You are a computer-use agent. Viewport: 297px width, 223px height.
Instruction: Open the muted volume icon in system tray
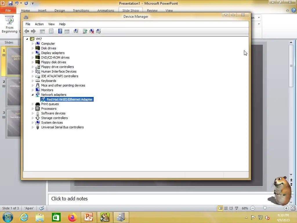point(267,217)
